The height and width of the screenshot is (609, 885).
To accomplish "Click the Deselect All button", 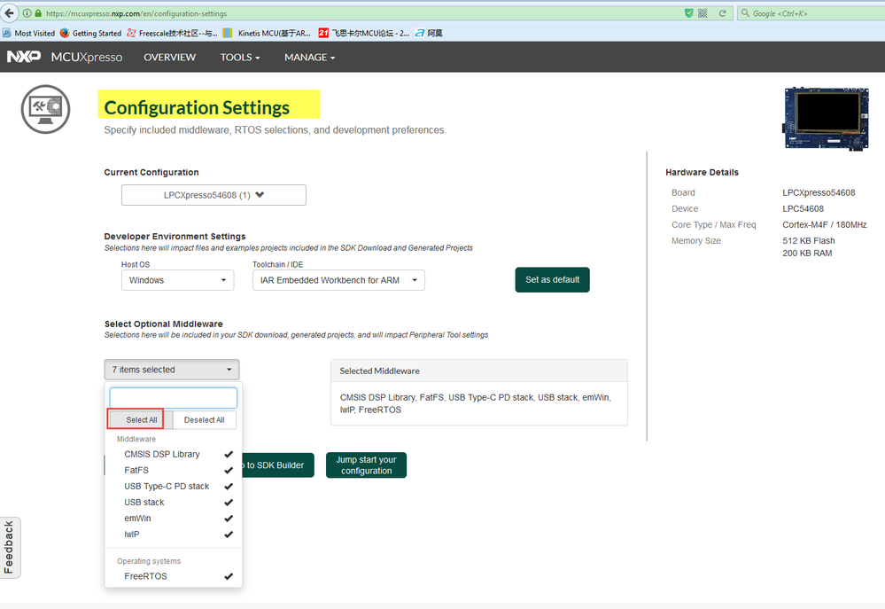I will (204, 420).
